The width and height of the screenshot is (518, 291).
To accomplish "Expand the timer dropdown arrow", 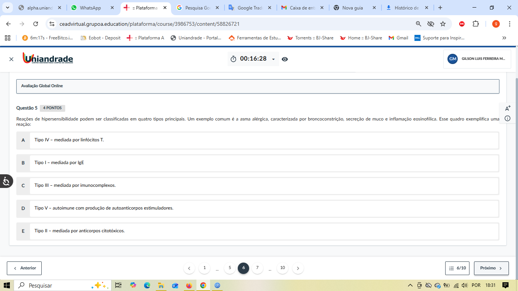I will (273, 59).
